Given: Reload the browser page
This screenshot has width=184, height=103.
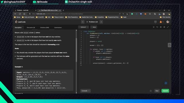Looking at the screenshot, I should tap(20, 14).
